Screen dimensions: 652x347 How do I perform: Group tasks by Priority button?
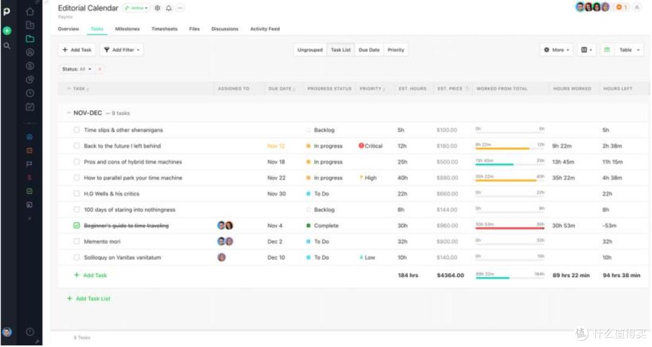tap(396, 50)
